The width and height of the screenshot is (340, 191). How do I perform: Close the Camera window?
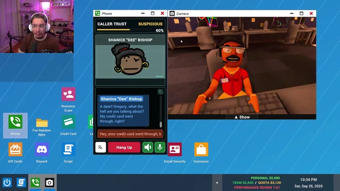311,14
